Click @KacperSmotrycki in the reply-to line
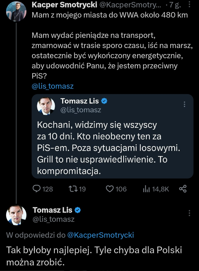The width and height of the screenshot is (199, 271). (100, 235)
